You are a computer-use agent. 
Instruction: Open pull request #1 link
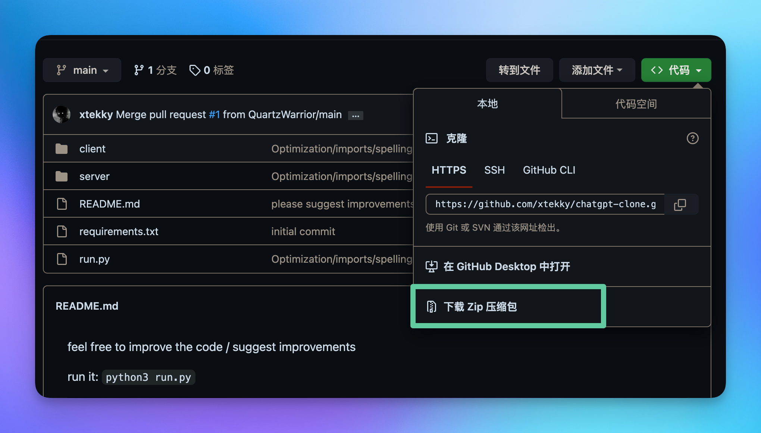point(214,114)
